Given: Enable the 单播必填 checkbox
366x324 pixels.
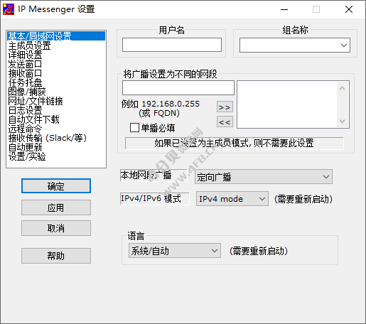Looking at the screenshot, I should [x=134, y=127].
